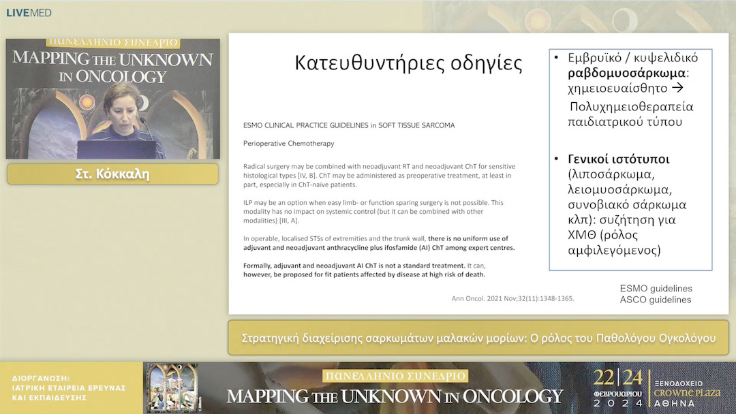Select the Στ. Κόκκαλη speaker name banner
This screenshot has width=736, height=414.
click(112, 174)
